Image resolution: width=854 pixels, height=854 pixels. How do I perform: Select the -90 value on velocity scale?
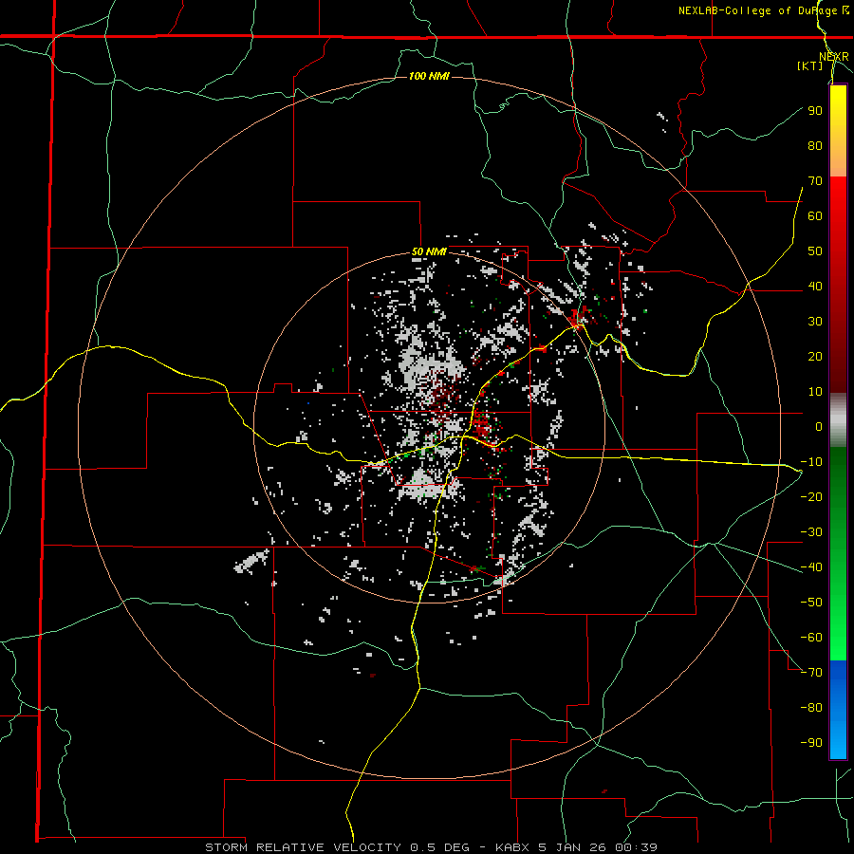click(x=811, y=743)
